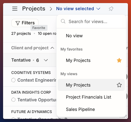Click status circle beside Context Engineering
This screenshot has height=122, width=131.
13,80
